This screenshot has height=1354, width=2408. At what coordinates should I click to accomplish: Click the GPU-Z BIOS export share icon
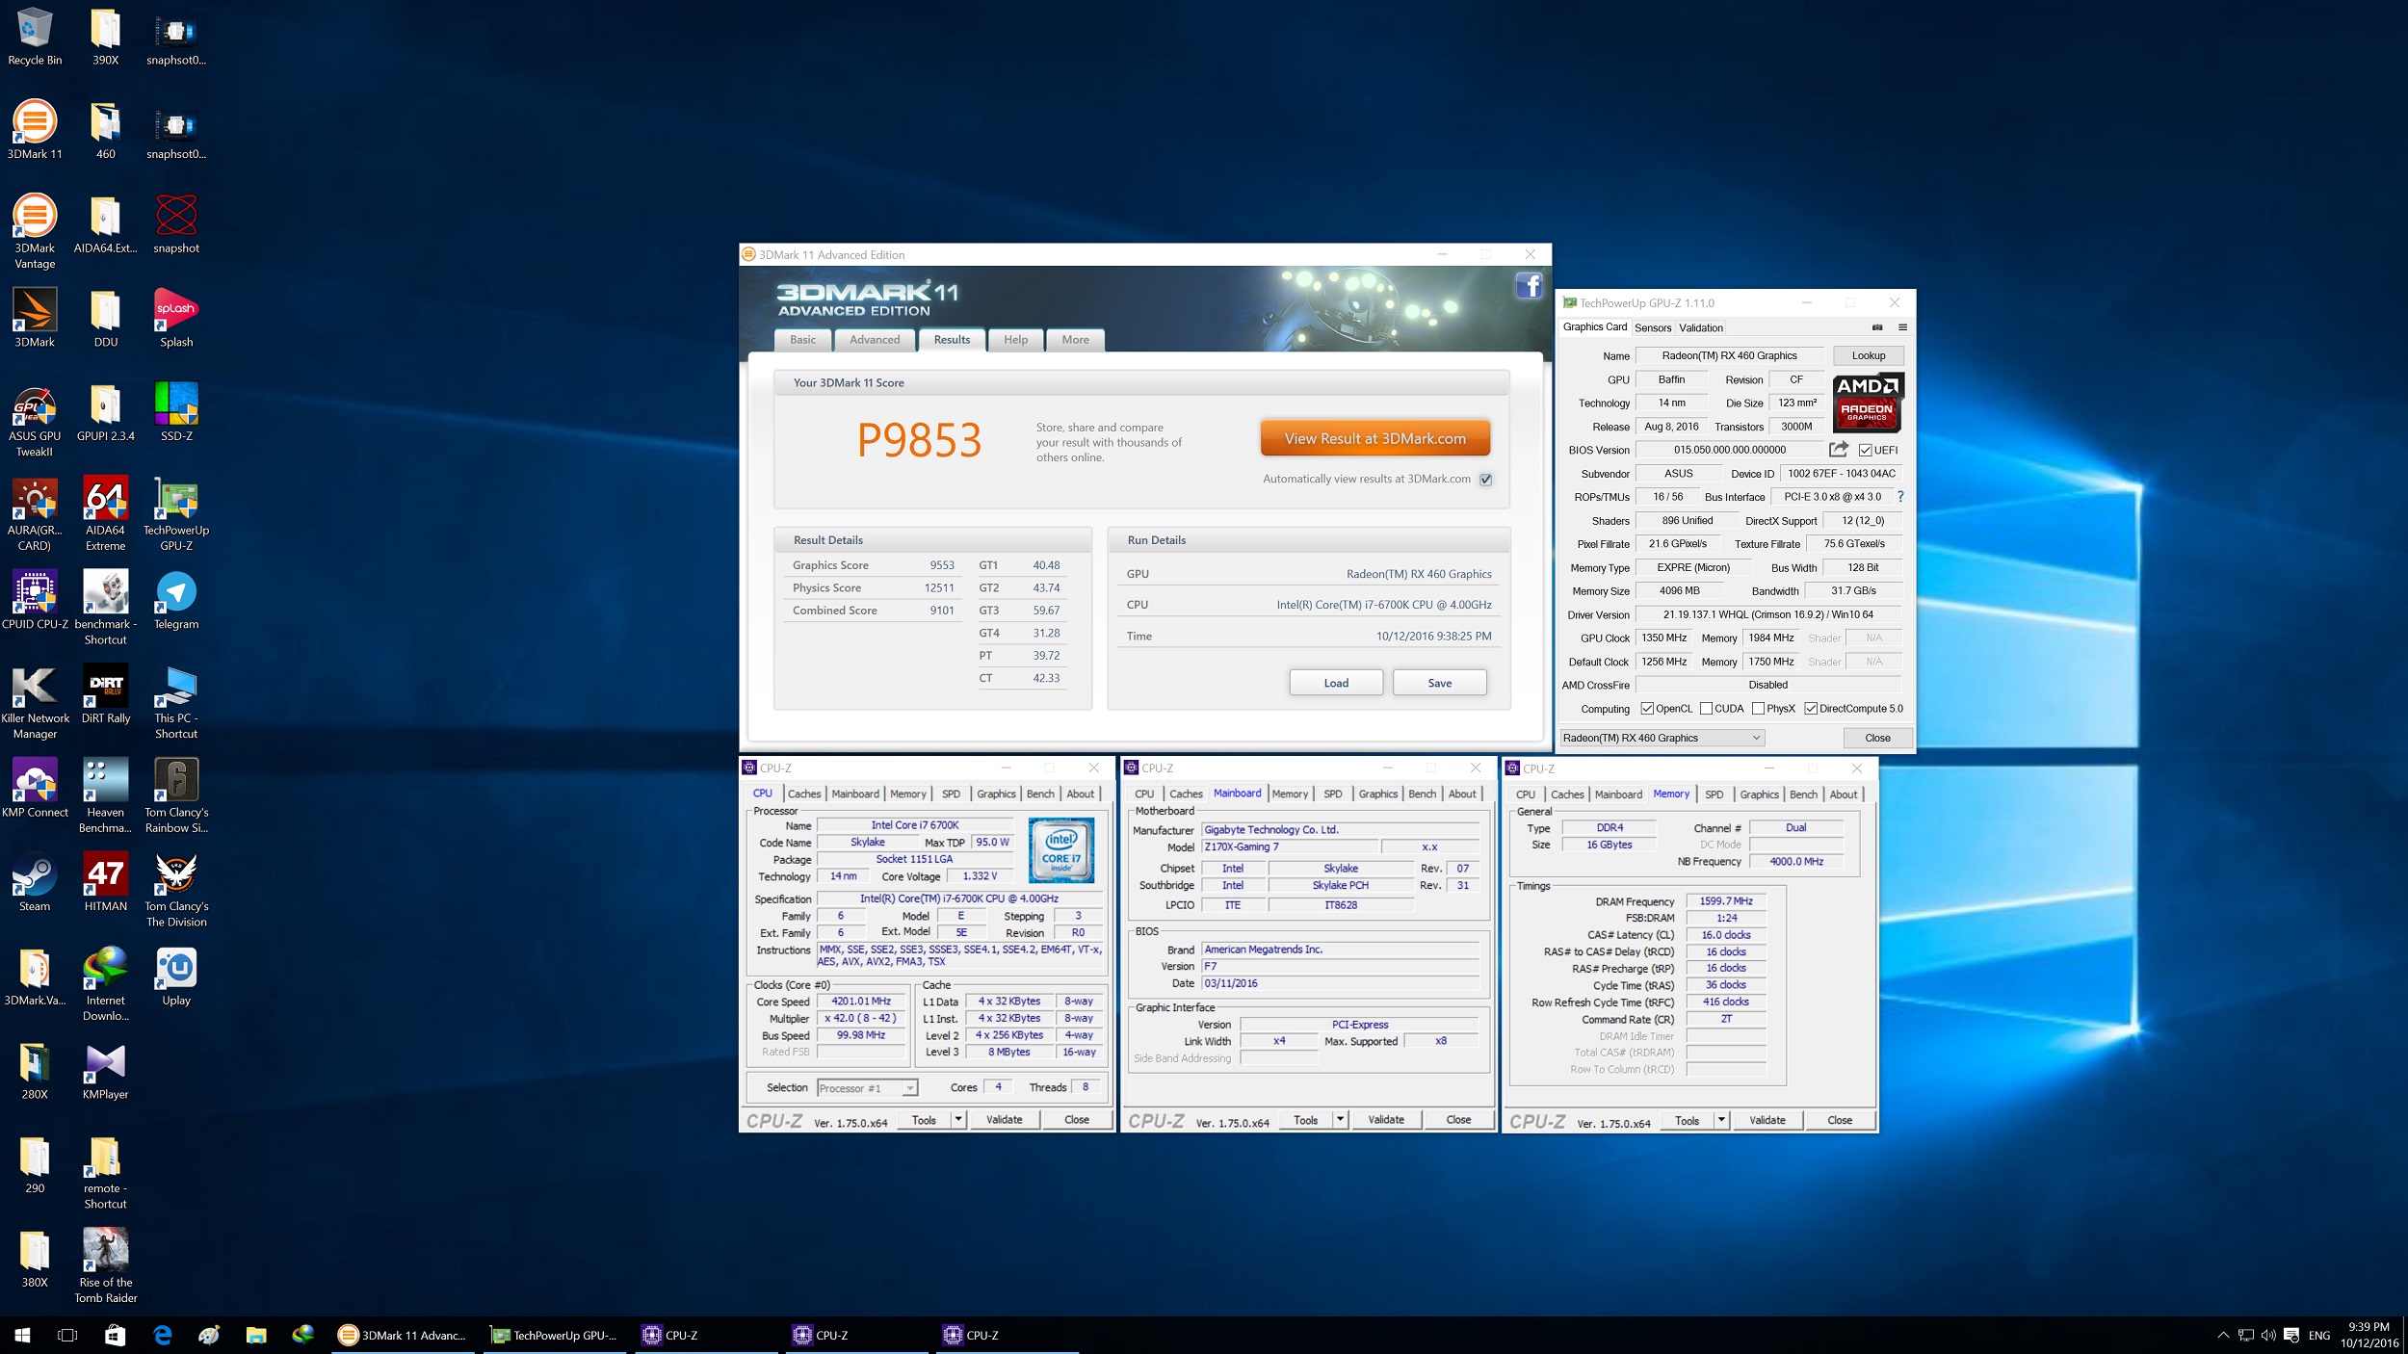point(1839,449)
